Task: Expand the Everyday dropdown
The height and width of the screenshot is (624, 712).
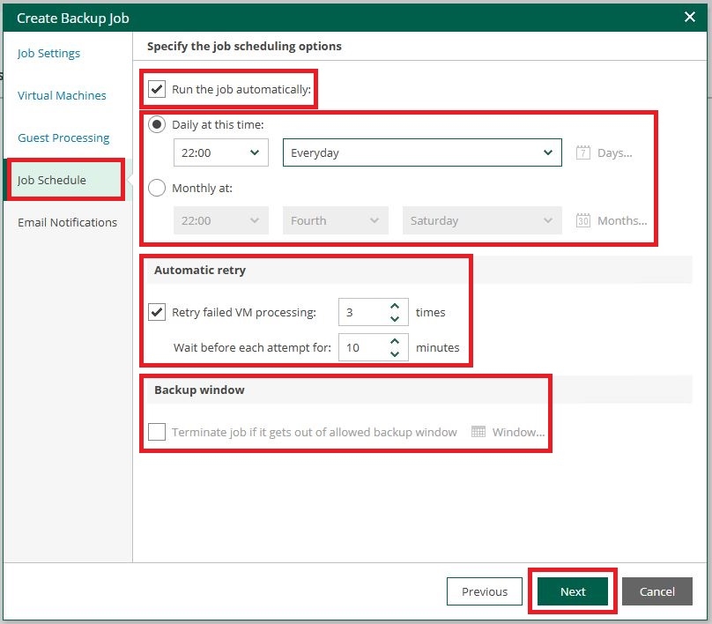Action: click(422, 152)
